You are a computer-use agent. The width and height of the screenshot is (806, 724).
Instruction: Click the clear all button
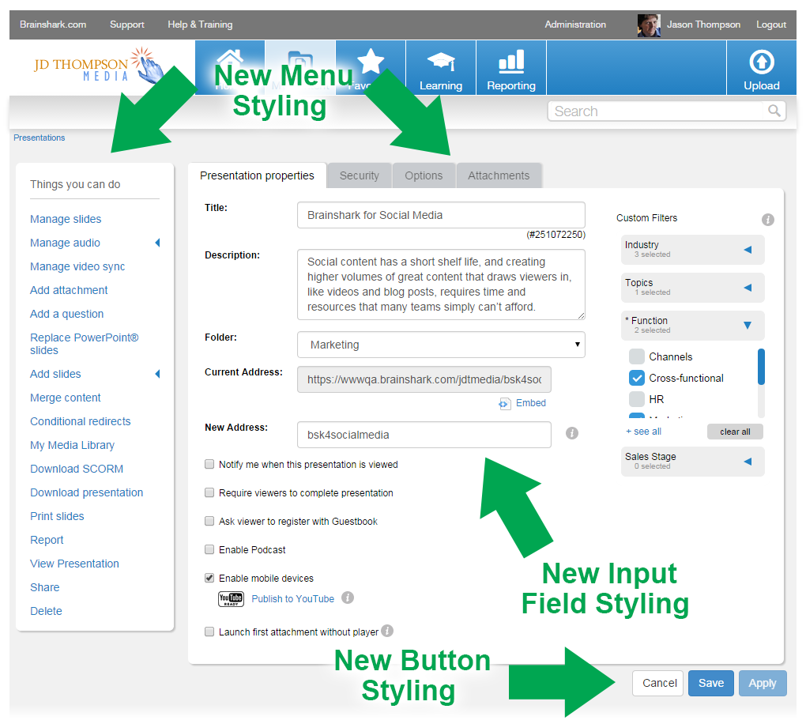pyautogui.click(x=735, y=432)
